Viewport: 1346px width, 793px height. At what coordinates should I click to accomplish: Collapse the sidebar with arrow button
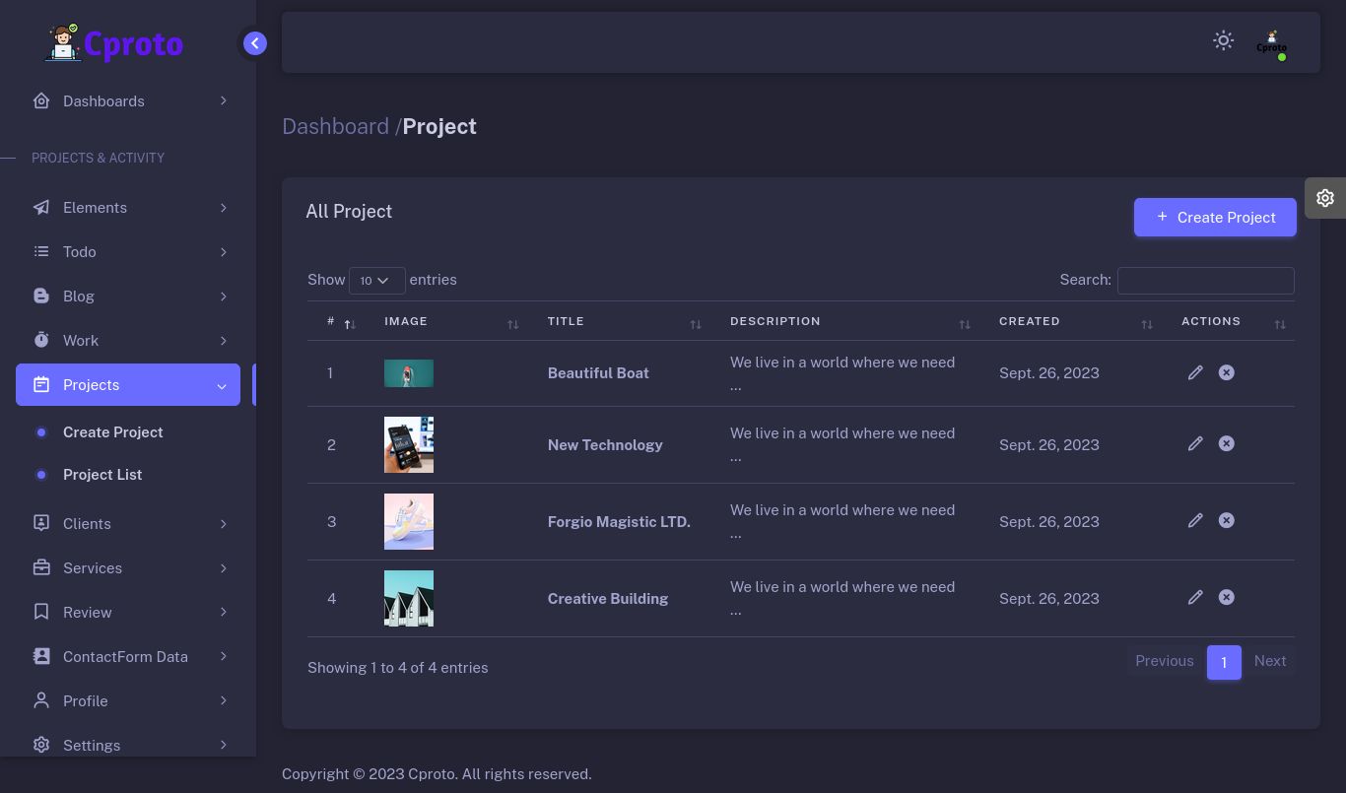click(255, 43)
